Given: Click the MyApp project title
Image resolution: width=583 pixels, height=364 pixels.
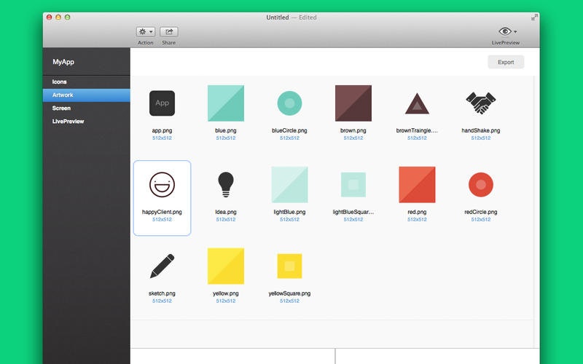Looking at the screenshot, I should click(x=63, y=62).
